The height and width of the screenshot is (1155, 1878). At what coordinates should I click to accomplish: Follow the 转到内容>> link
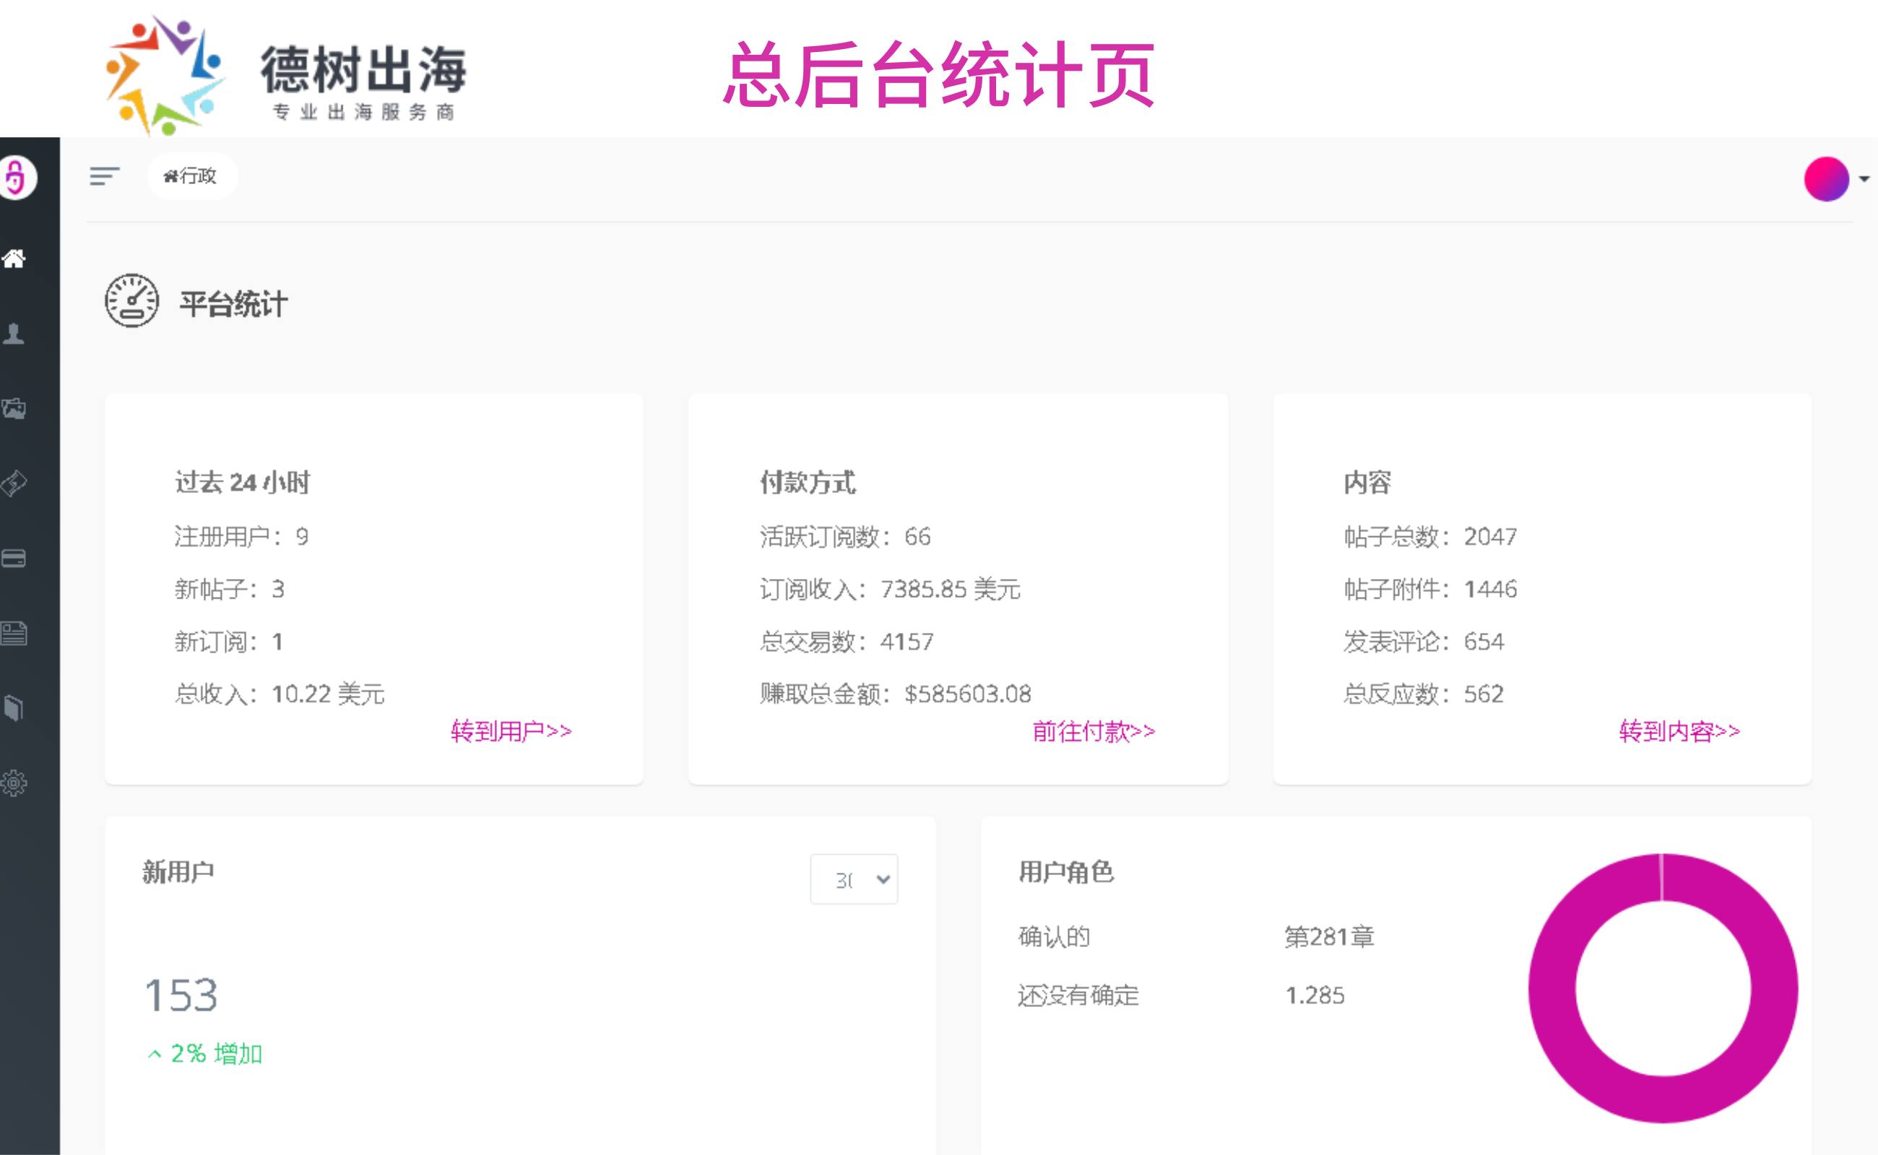click(1679, 731)
